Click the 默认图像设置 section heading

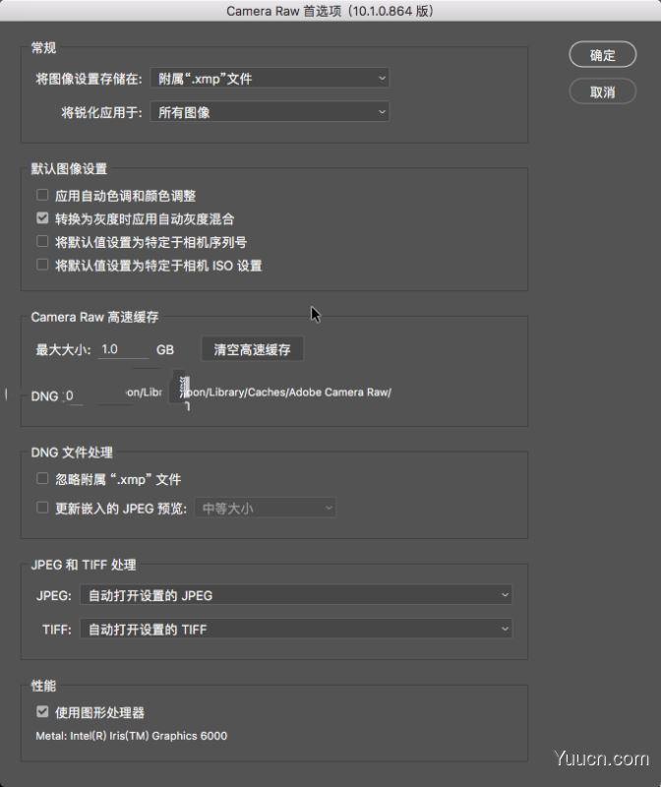pyautogui.click(x=69, y=168)
